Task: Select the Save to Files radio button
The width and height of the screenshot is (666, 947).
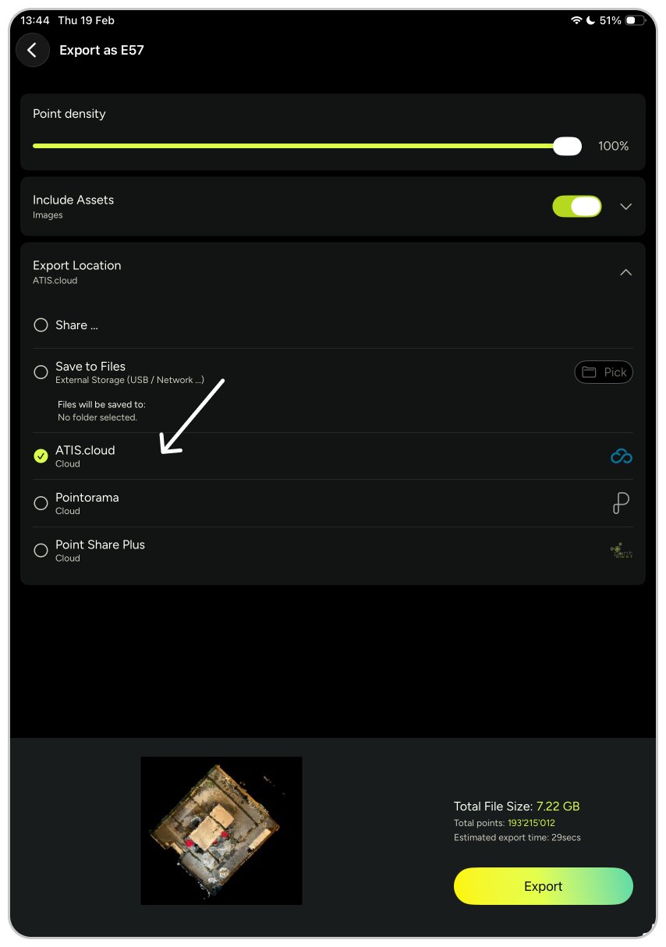Action: coord(41,373)
